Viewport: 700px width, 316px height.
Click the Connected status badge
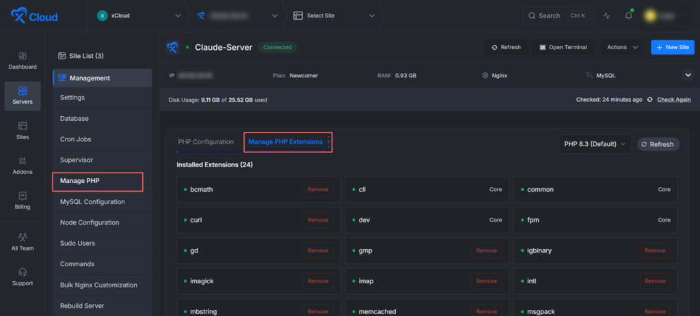coord(278,47)
